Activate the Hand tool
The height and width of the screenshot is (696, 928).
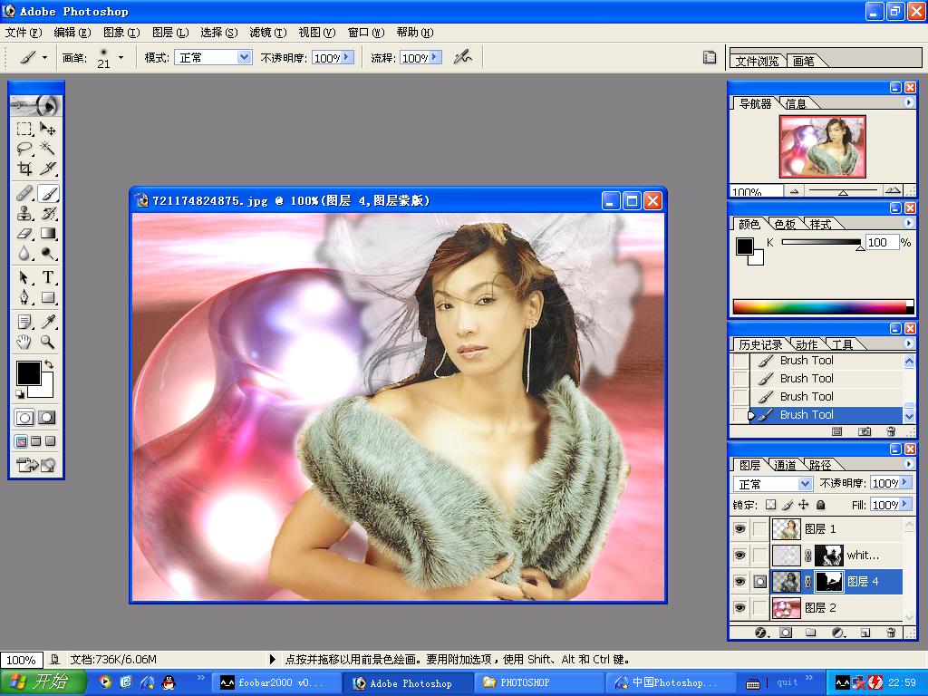24,342
